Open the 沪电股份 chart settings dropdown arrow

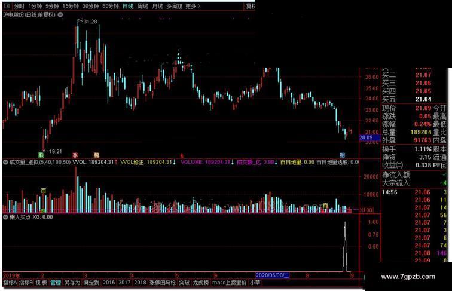click(60, 15)
